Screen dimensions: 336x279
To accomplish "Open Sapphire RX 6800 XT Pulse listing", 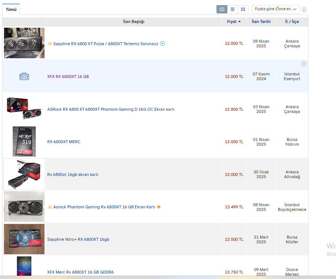I will pyautogui.click(x=106, y=44).
